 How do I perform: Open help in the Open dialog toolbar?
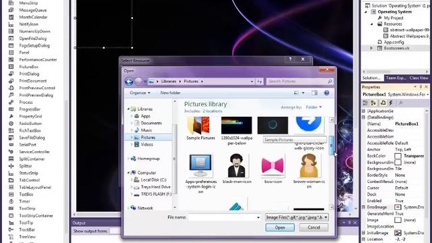click(x=327, y=93)
